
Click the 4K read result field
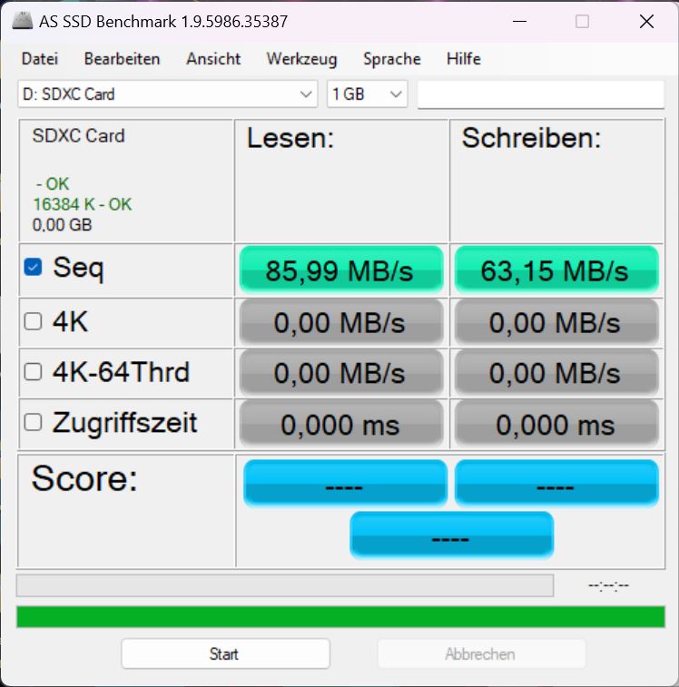341,323
